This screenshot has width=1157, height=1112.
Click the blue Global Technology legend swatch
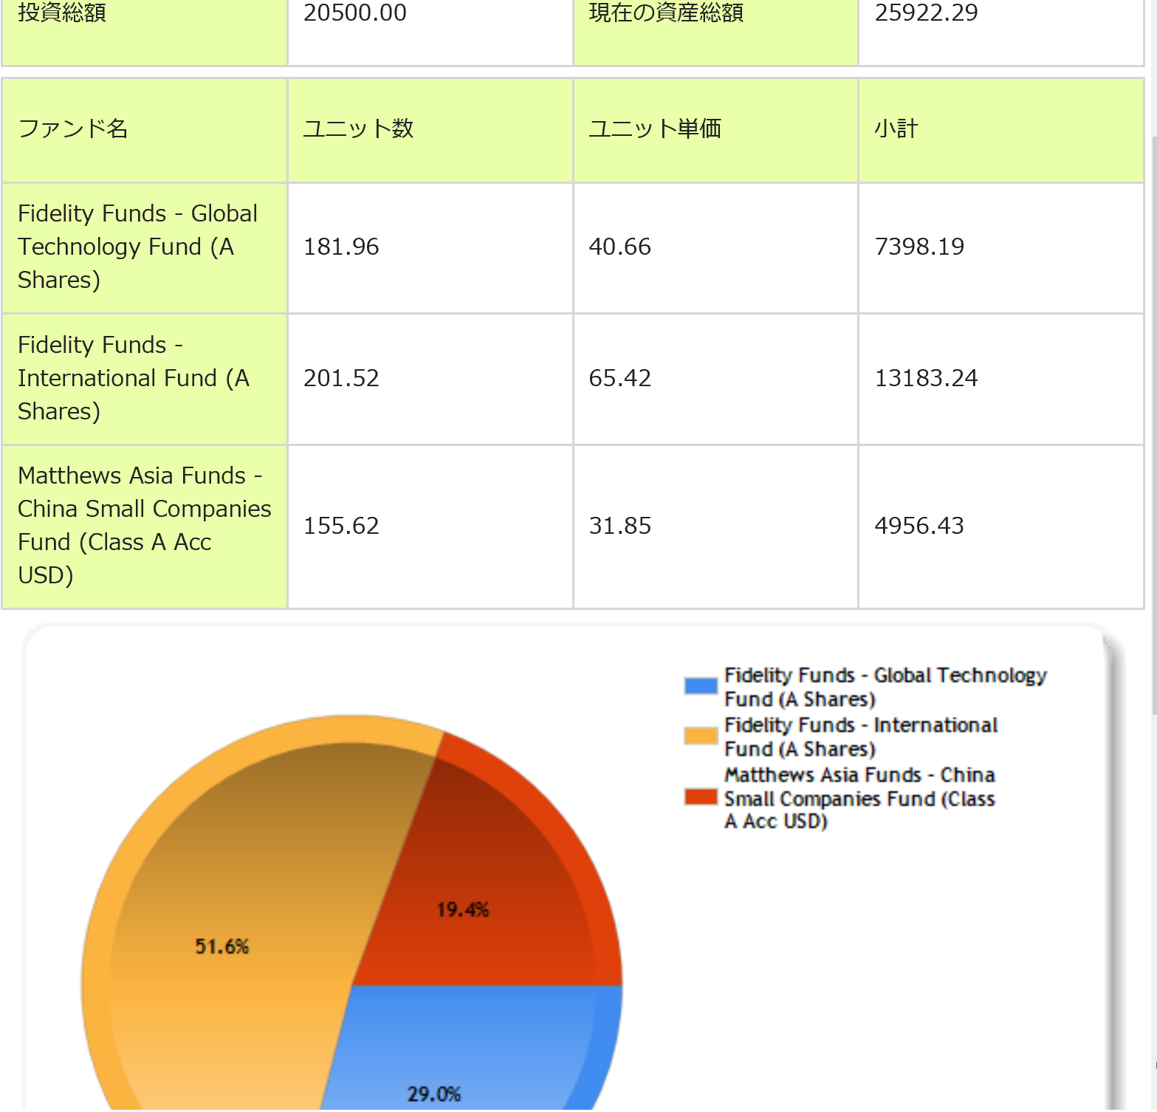pyautogui.click(x=700, y=686)
